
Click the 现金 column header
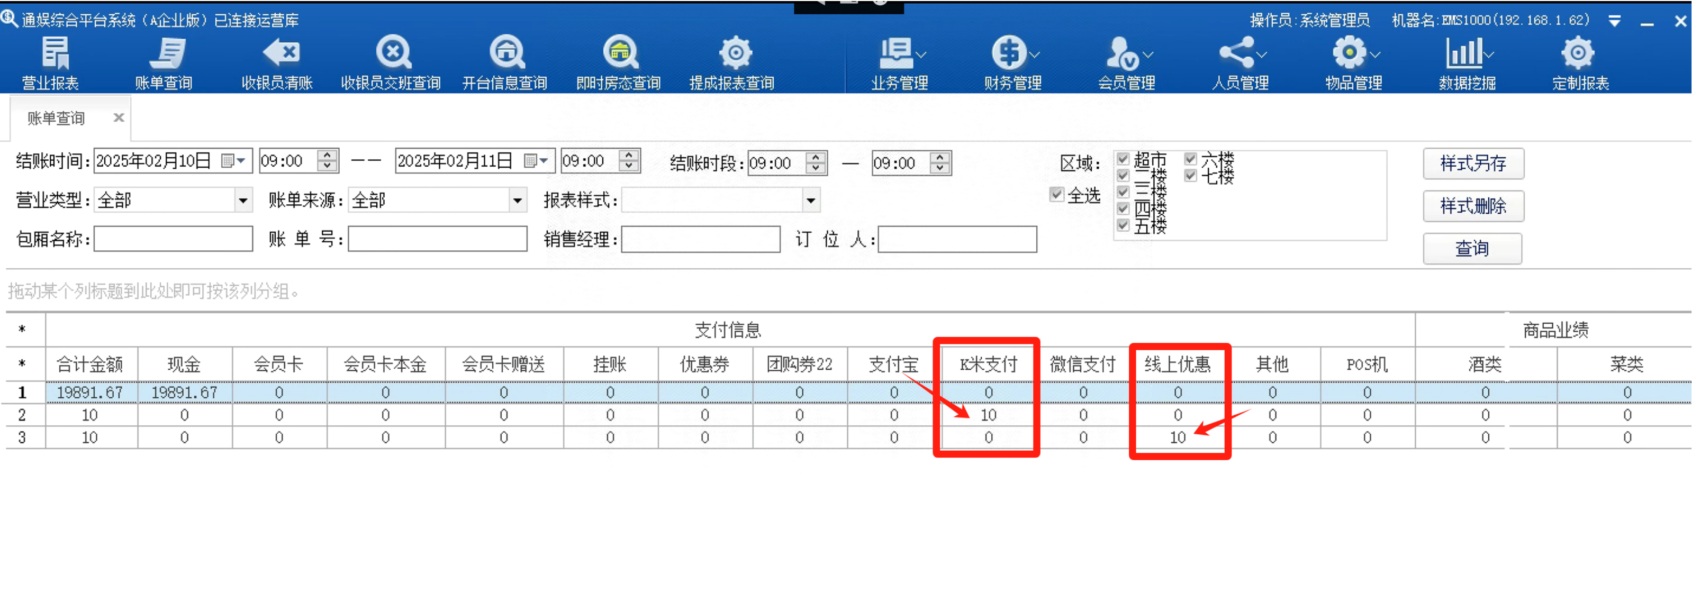pyautogui.click(x=185, y=364)
